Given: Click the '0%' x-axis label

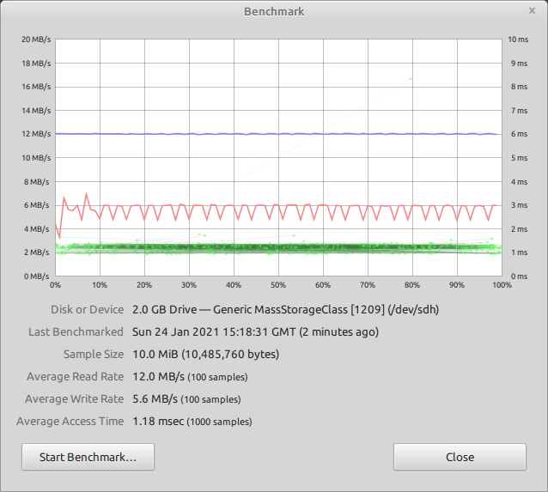Looking at the screenshot, I should [55, 285].
